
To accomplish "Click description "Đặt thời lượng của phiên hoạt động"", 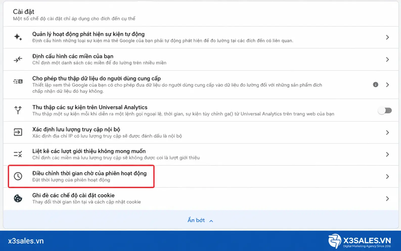I will (x=71, y=180).
